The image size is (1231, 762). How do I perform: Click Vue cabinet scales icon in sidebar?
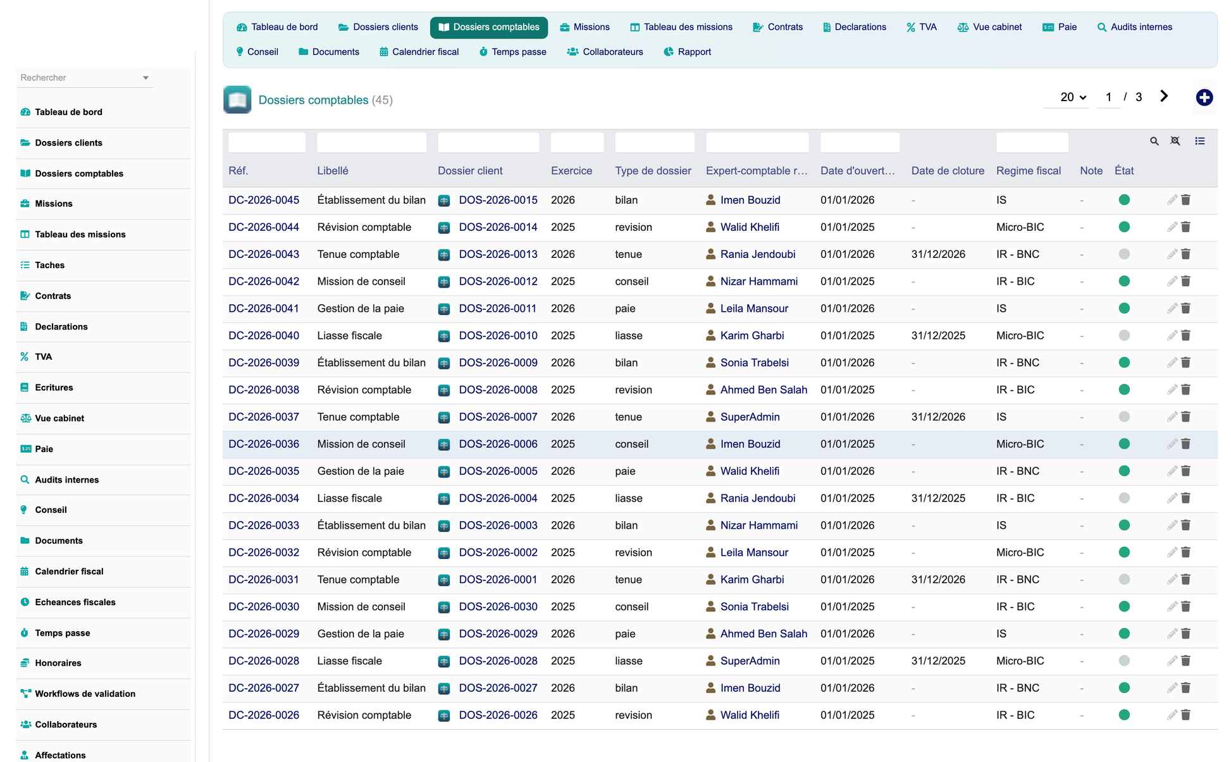tap(25, 418)
